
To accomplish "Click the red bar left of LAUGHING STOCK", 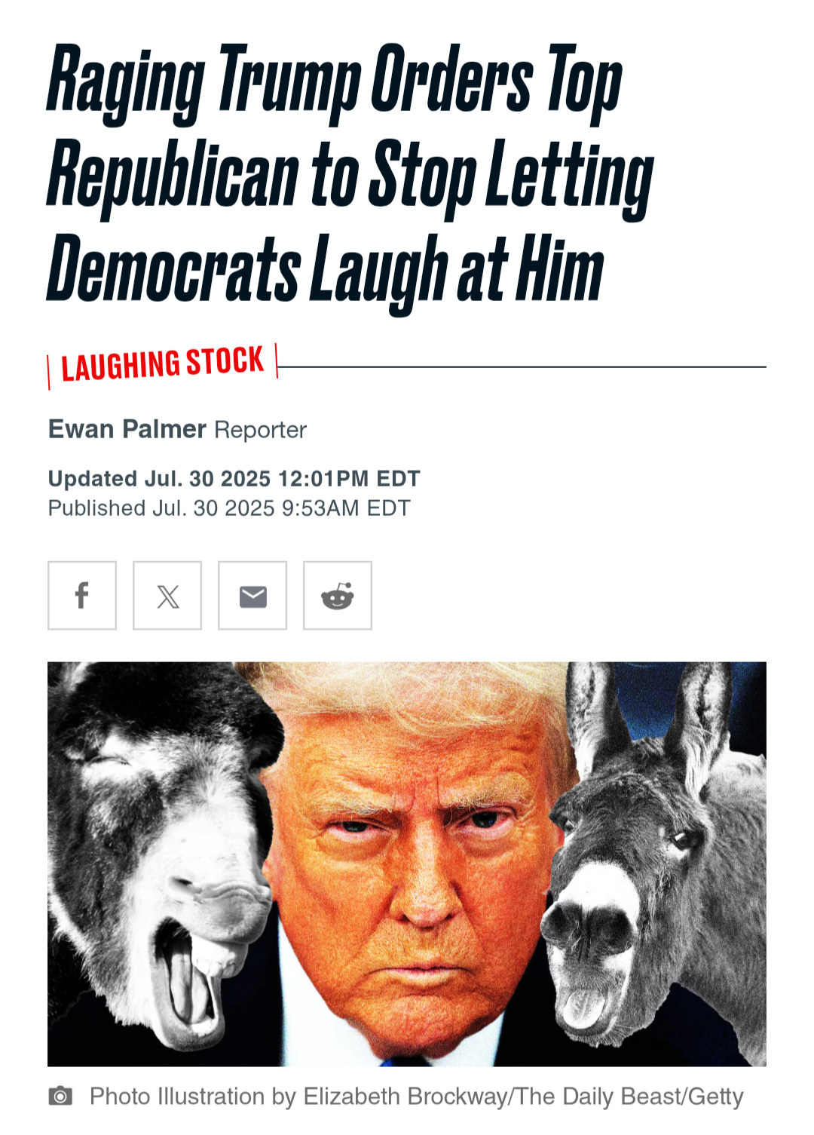I will click(x=49, y=373).
